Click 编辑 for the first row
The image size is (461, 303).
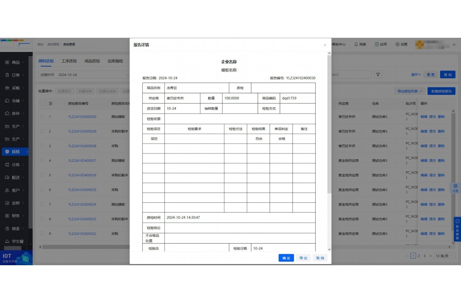pyautogui.click(x=424, y=116)
